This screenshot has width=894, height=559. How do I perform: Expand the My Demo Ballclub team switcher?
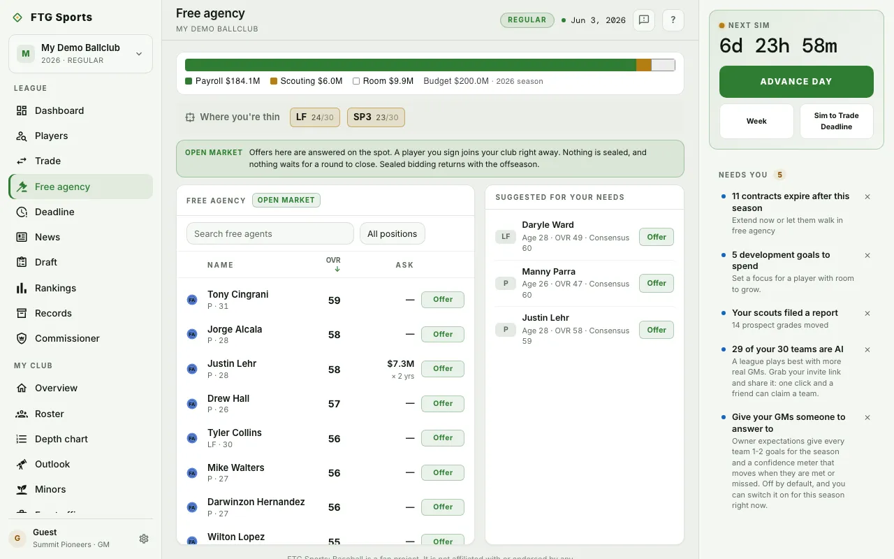[x=80, y=54]
